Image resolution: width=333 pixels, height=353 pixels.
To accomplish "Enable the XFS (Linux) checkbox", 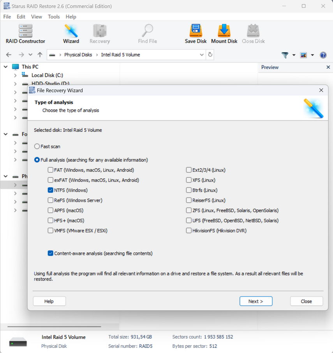I will 189,180.
